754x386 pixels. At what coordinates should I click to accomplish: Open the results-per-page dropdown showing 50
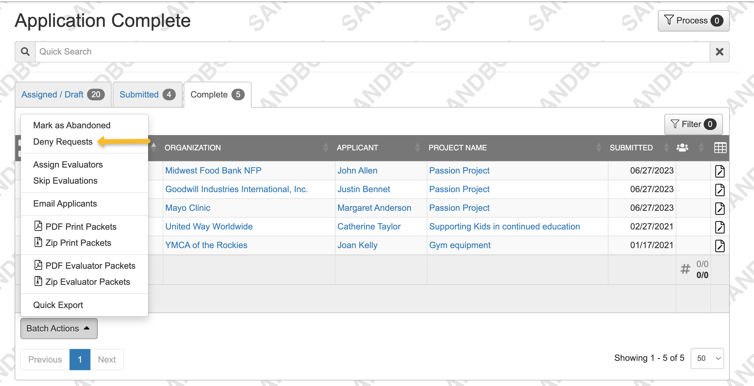click(707, 358)
